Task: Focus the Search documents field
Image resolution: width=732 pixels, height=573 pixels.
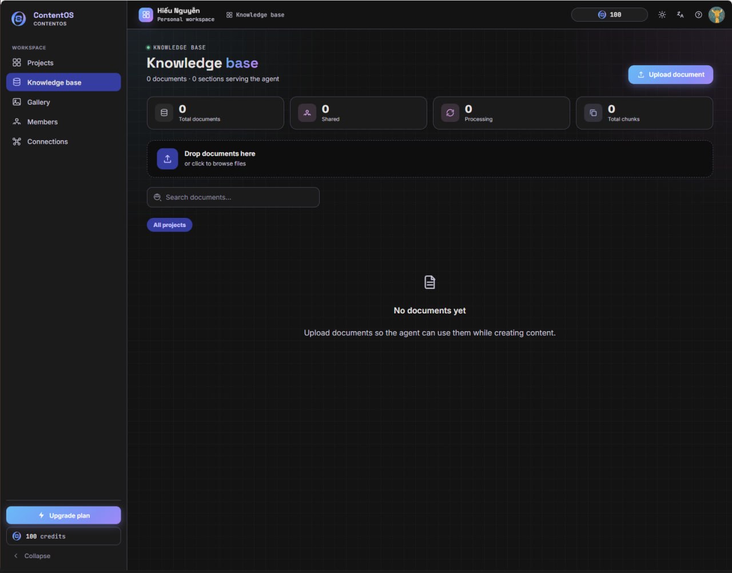Action: click(233, 197)
